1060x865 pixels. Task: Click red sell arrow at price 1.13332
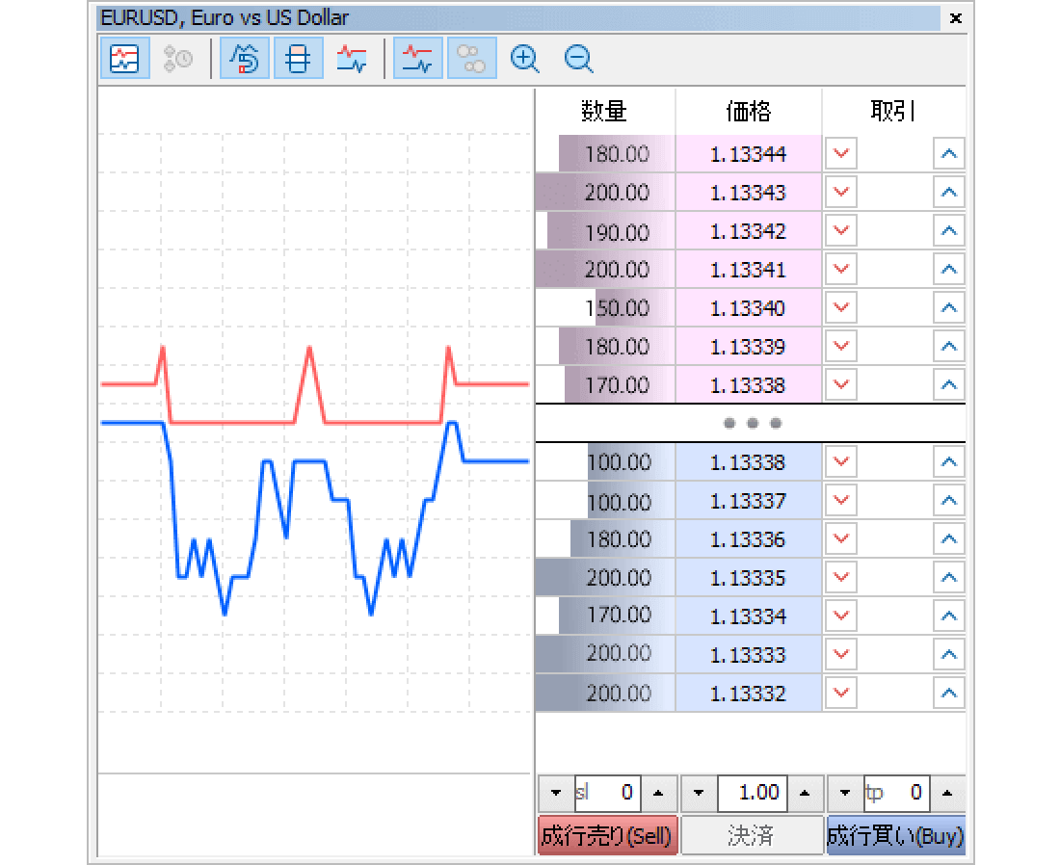tap(841, 693)
